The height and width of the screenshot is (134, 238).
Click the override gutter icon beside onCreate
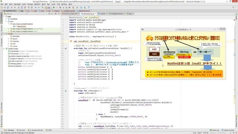[66, 48]
